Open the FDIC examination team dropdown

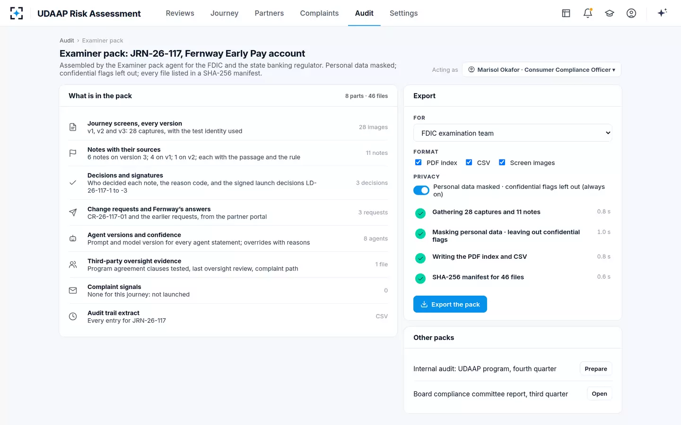[513, 133]
